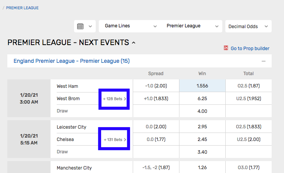Open England Premier League (15) heading
Image resolution: width=284 pixels, height=173 pixels.
coord(71,61)
